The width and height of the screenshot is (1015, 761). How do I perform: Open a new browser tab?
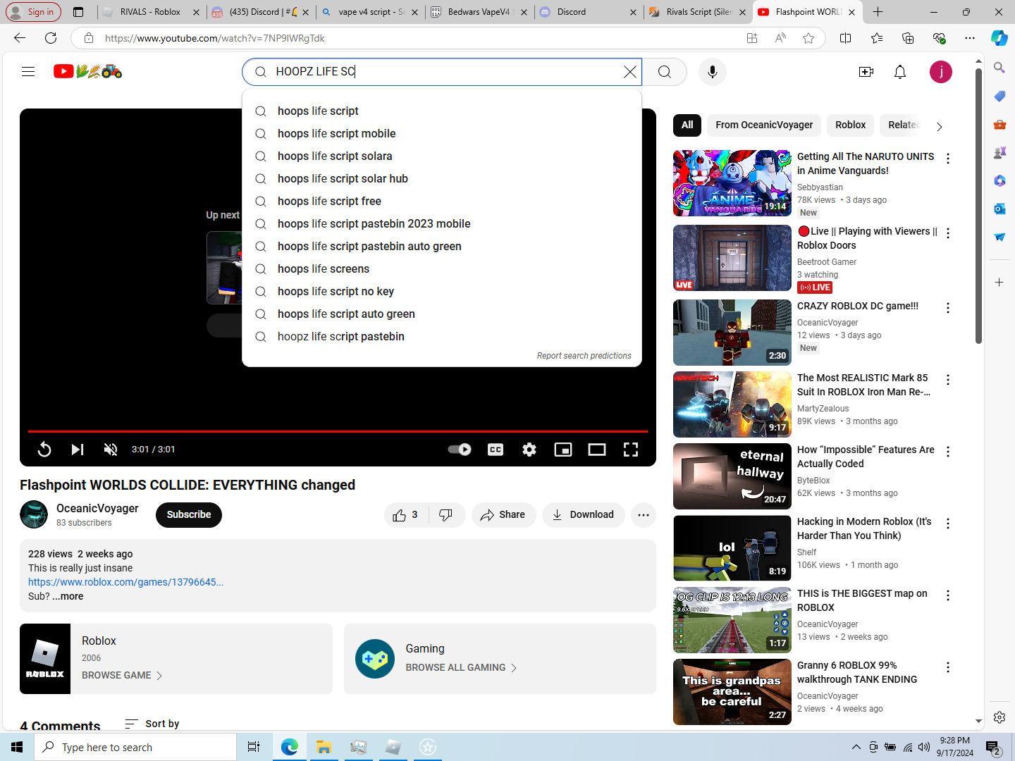[x=878, y=12]
